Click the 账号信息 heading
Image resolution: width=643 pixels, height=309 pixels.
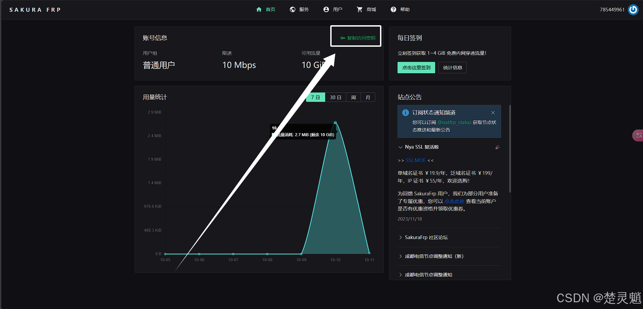click(155, 38)
